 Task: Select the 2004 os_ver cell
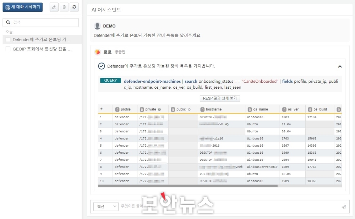click(x=293, y=160)
